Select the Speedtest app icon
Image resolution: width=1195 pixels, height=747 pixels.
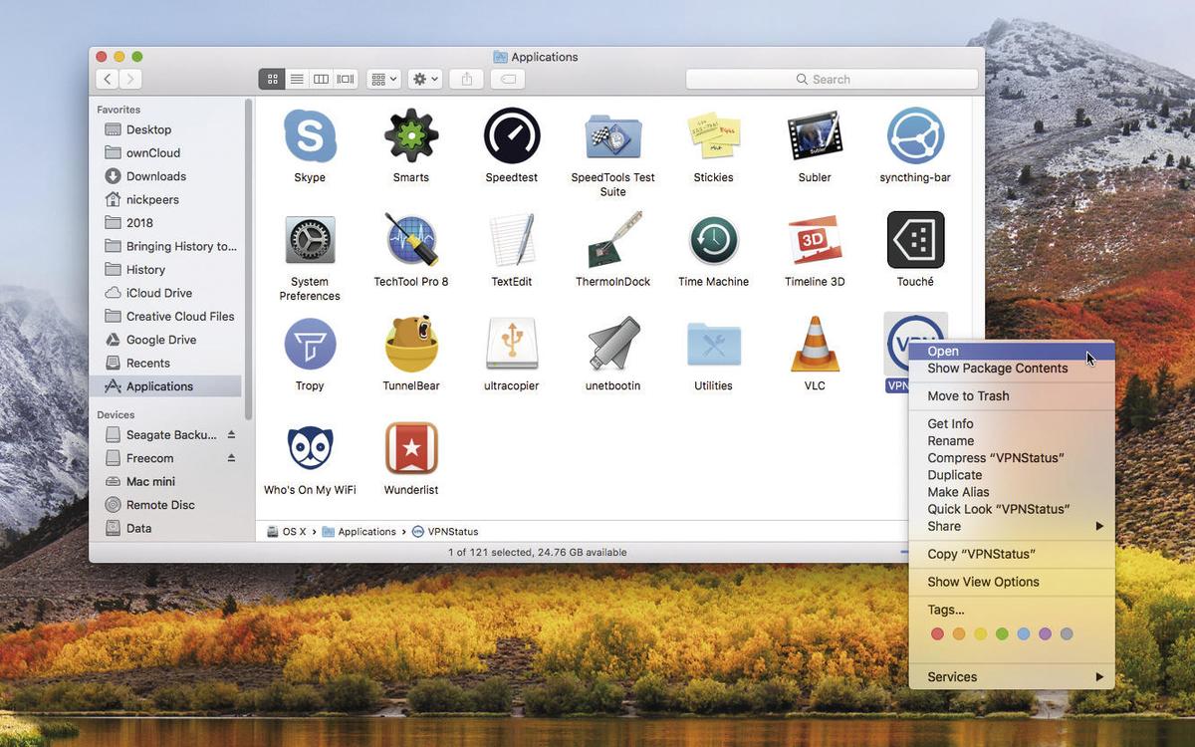coord(512,135)
